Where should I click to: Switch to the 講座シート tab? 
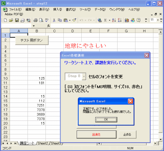27,143
